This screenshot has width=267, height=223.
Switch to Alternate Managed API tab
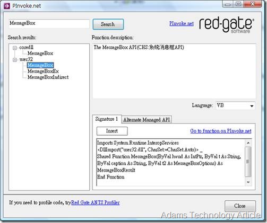click(147, 120)
